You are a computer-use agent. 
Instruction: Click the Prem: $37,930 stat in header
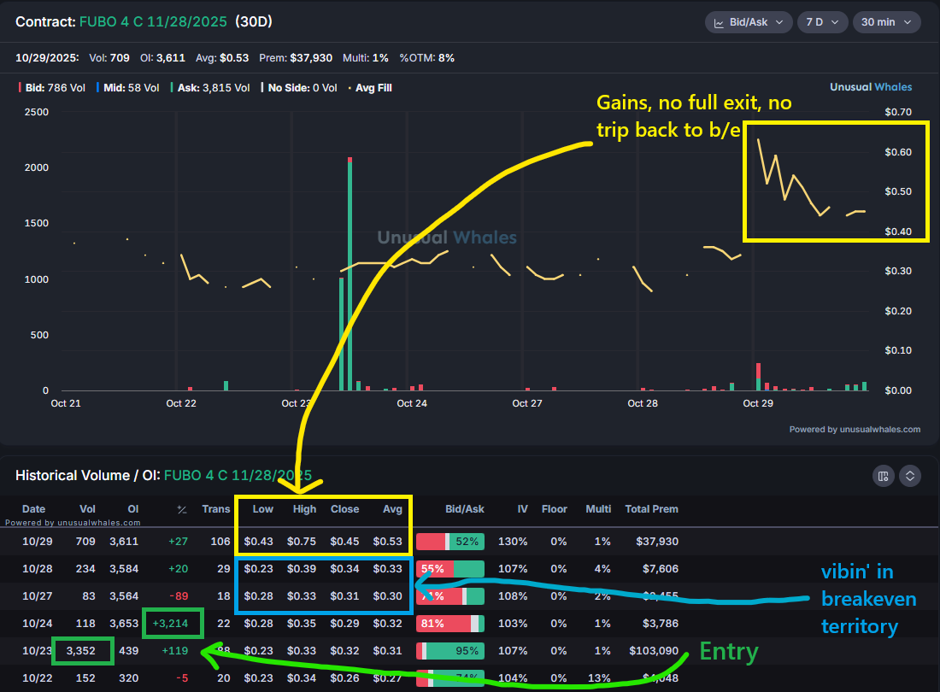[x=296, y=58]
